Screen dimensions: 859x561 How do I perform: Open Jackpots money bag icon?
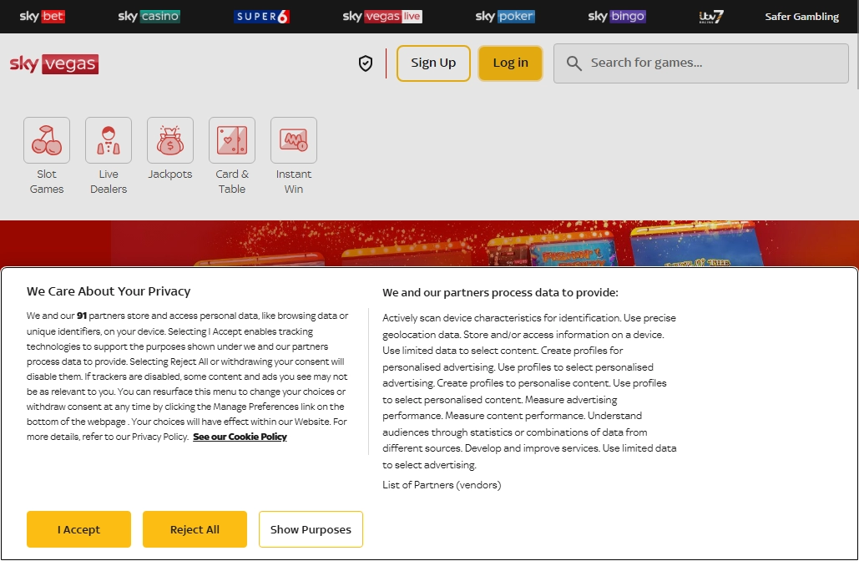click(170, 140)
